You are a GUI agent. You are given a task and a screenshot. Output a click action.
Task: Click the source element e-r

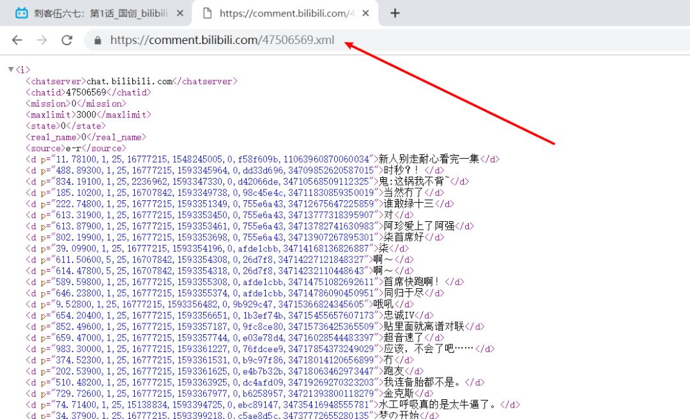(x=75, y=149)
